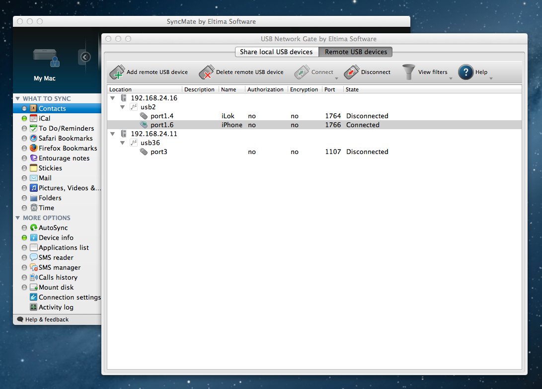Collapse the usb36 hub node

(x=122, y=143)
